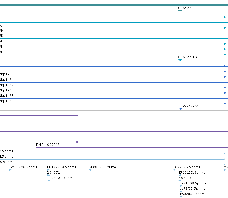Click the bs02a01.5prime label
This screenshot has width=228, height=198.
coord(193,194)
